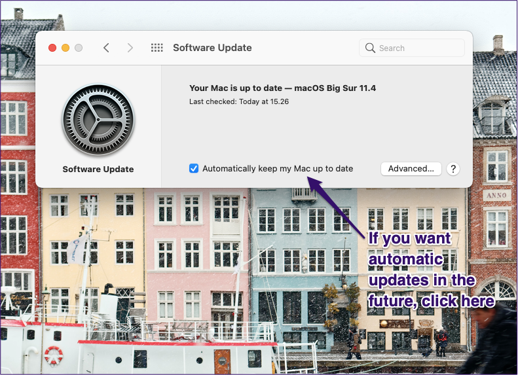
Task: Go back with the left chevron
Action: click(x=106, y=48)
